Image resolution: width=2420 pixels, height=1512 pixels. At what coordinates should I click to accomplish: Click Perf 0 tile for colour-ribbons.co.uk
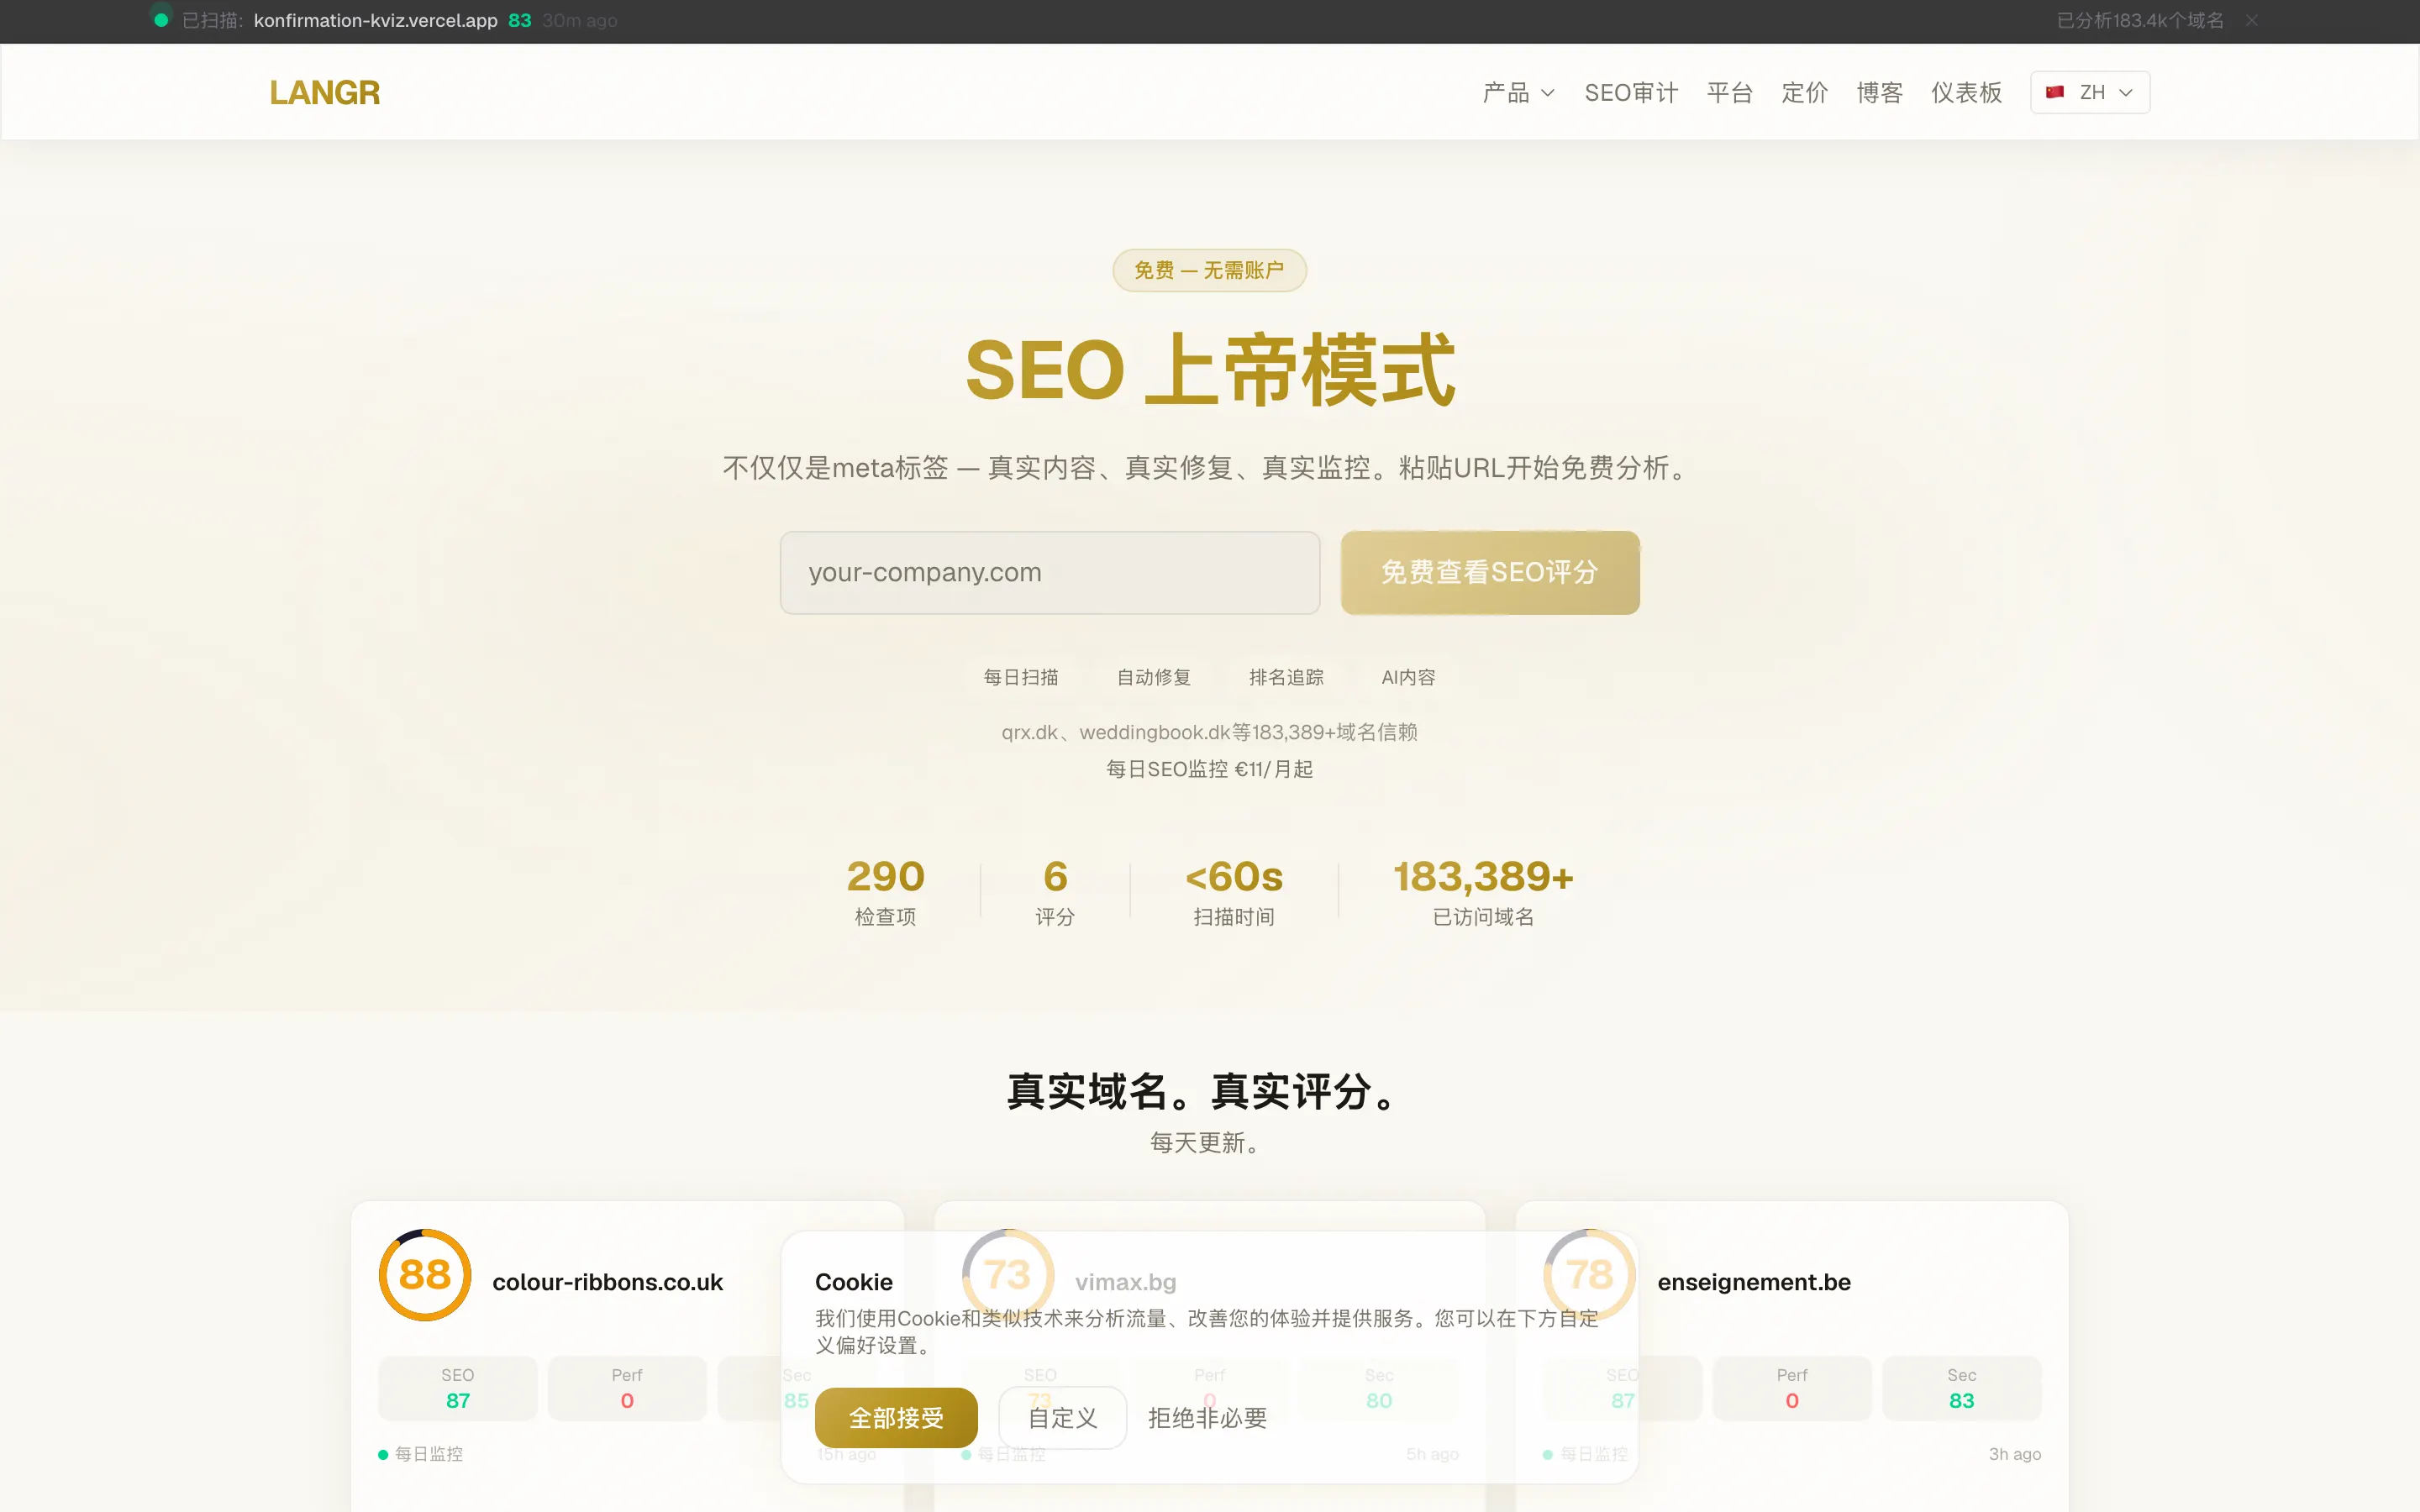coord(627,1388)
